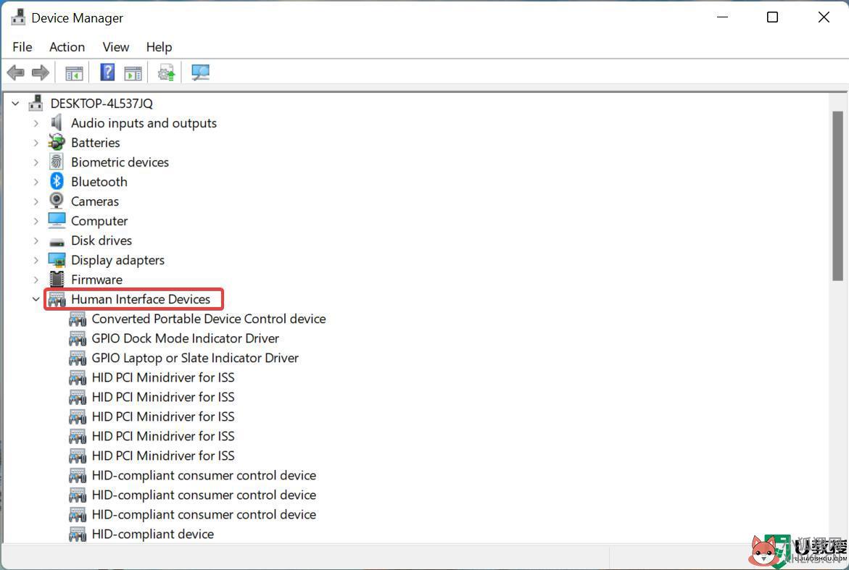Screen dimensions: 849x570
Task: Select the Disk drives label
Action: (102, 240)
